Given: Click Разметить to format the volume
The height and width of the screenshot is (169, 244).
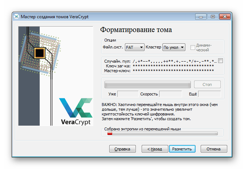Looking at the screenshot, I should [x=182, y=149].
